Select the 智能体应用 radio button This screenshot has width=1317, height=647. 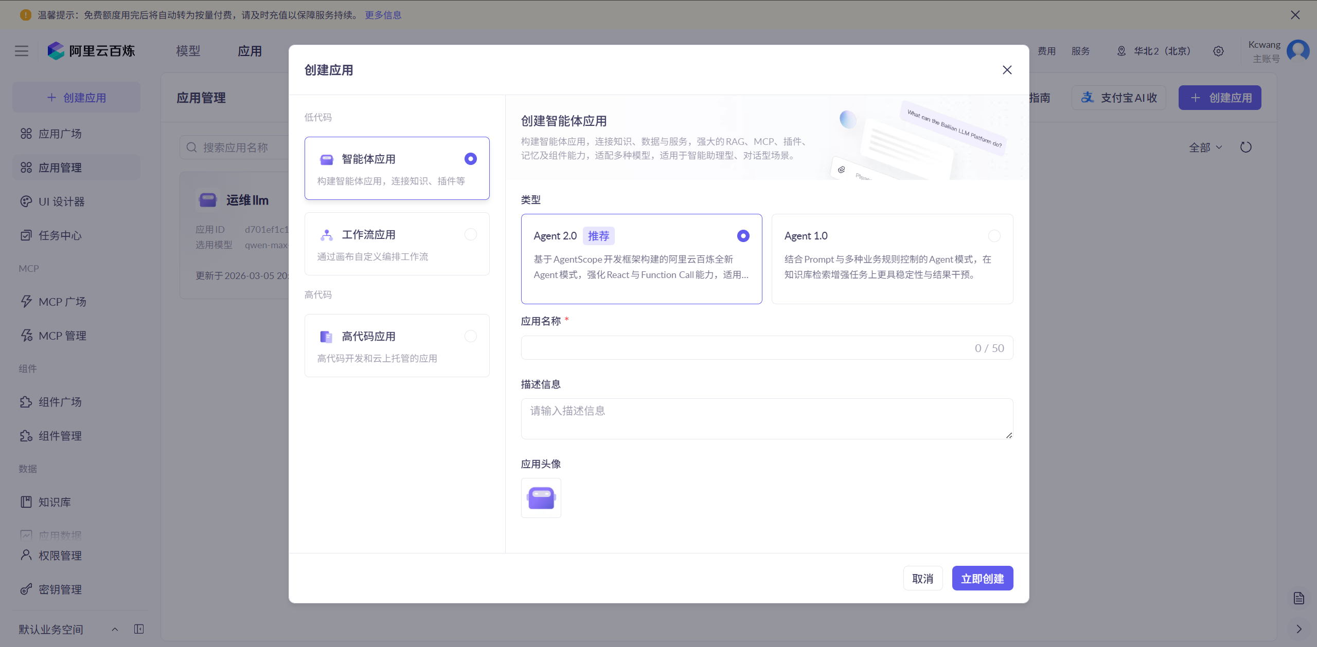click(x=470, y=159)
